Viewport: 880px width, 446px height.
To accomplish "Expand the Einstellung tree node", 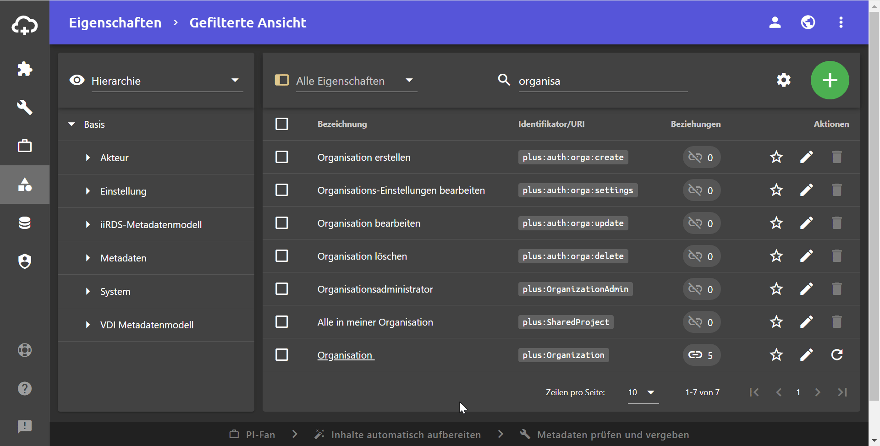I will [88, 191].
